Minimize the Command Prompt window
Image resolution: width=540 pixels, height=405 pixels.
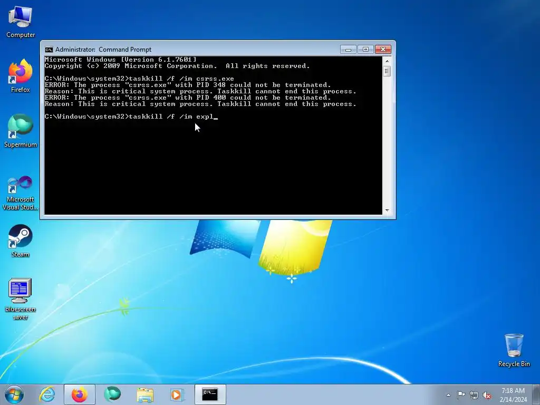(x=348, y=50)
